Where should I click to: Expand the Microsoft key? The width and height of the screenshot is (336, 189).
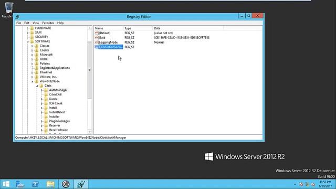(x=32, y=55)
